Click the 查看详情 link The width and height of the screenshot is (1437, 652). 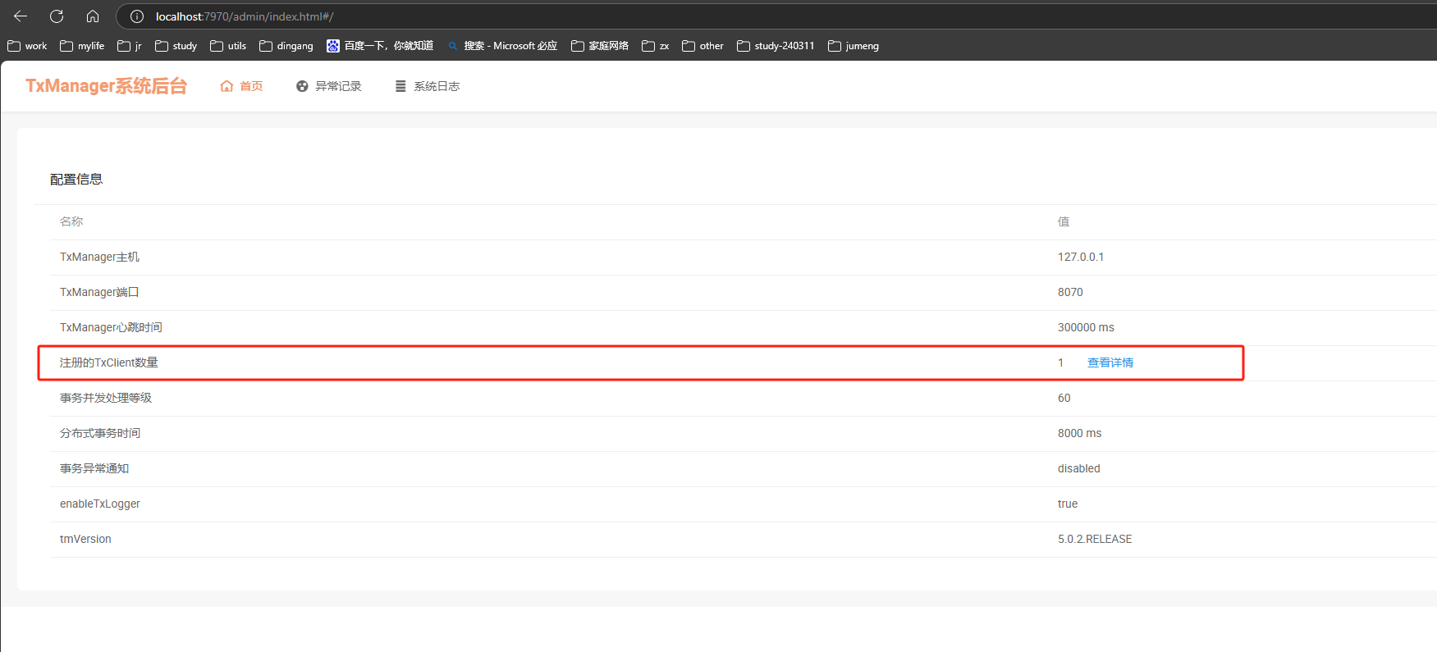(1110, 362)
